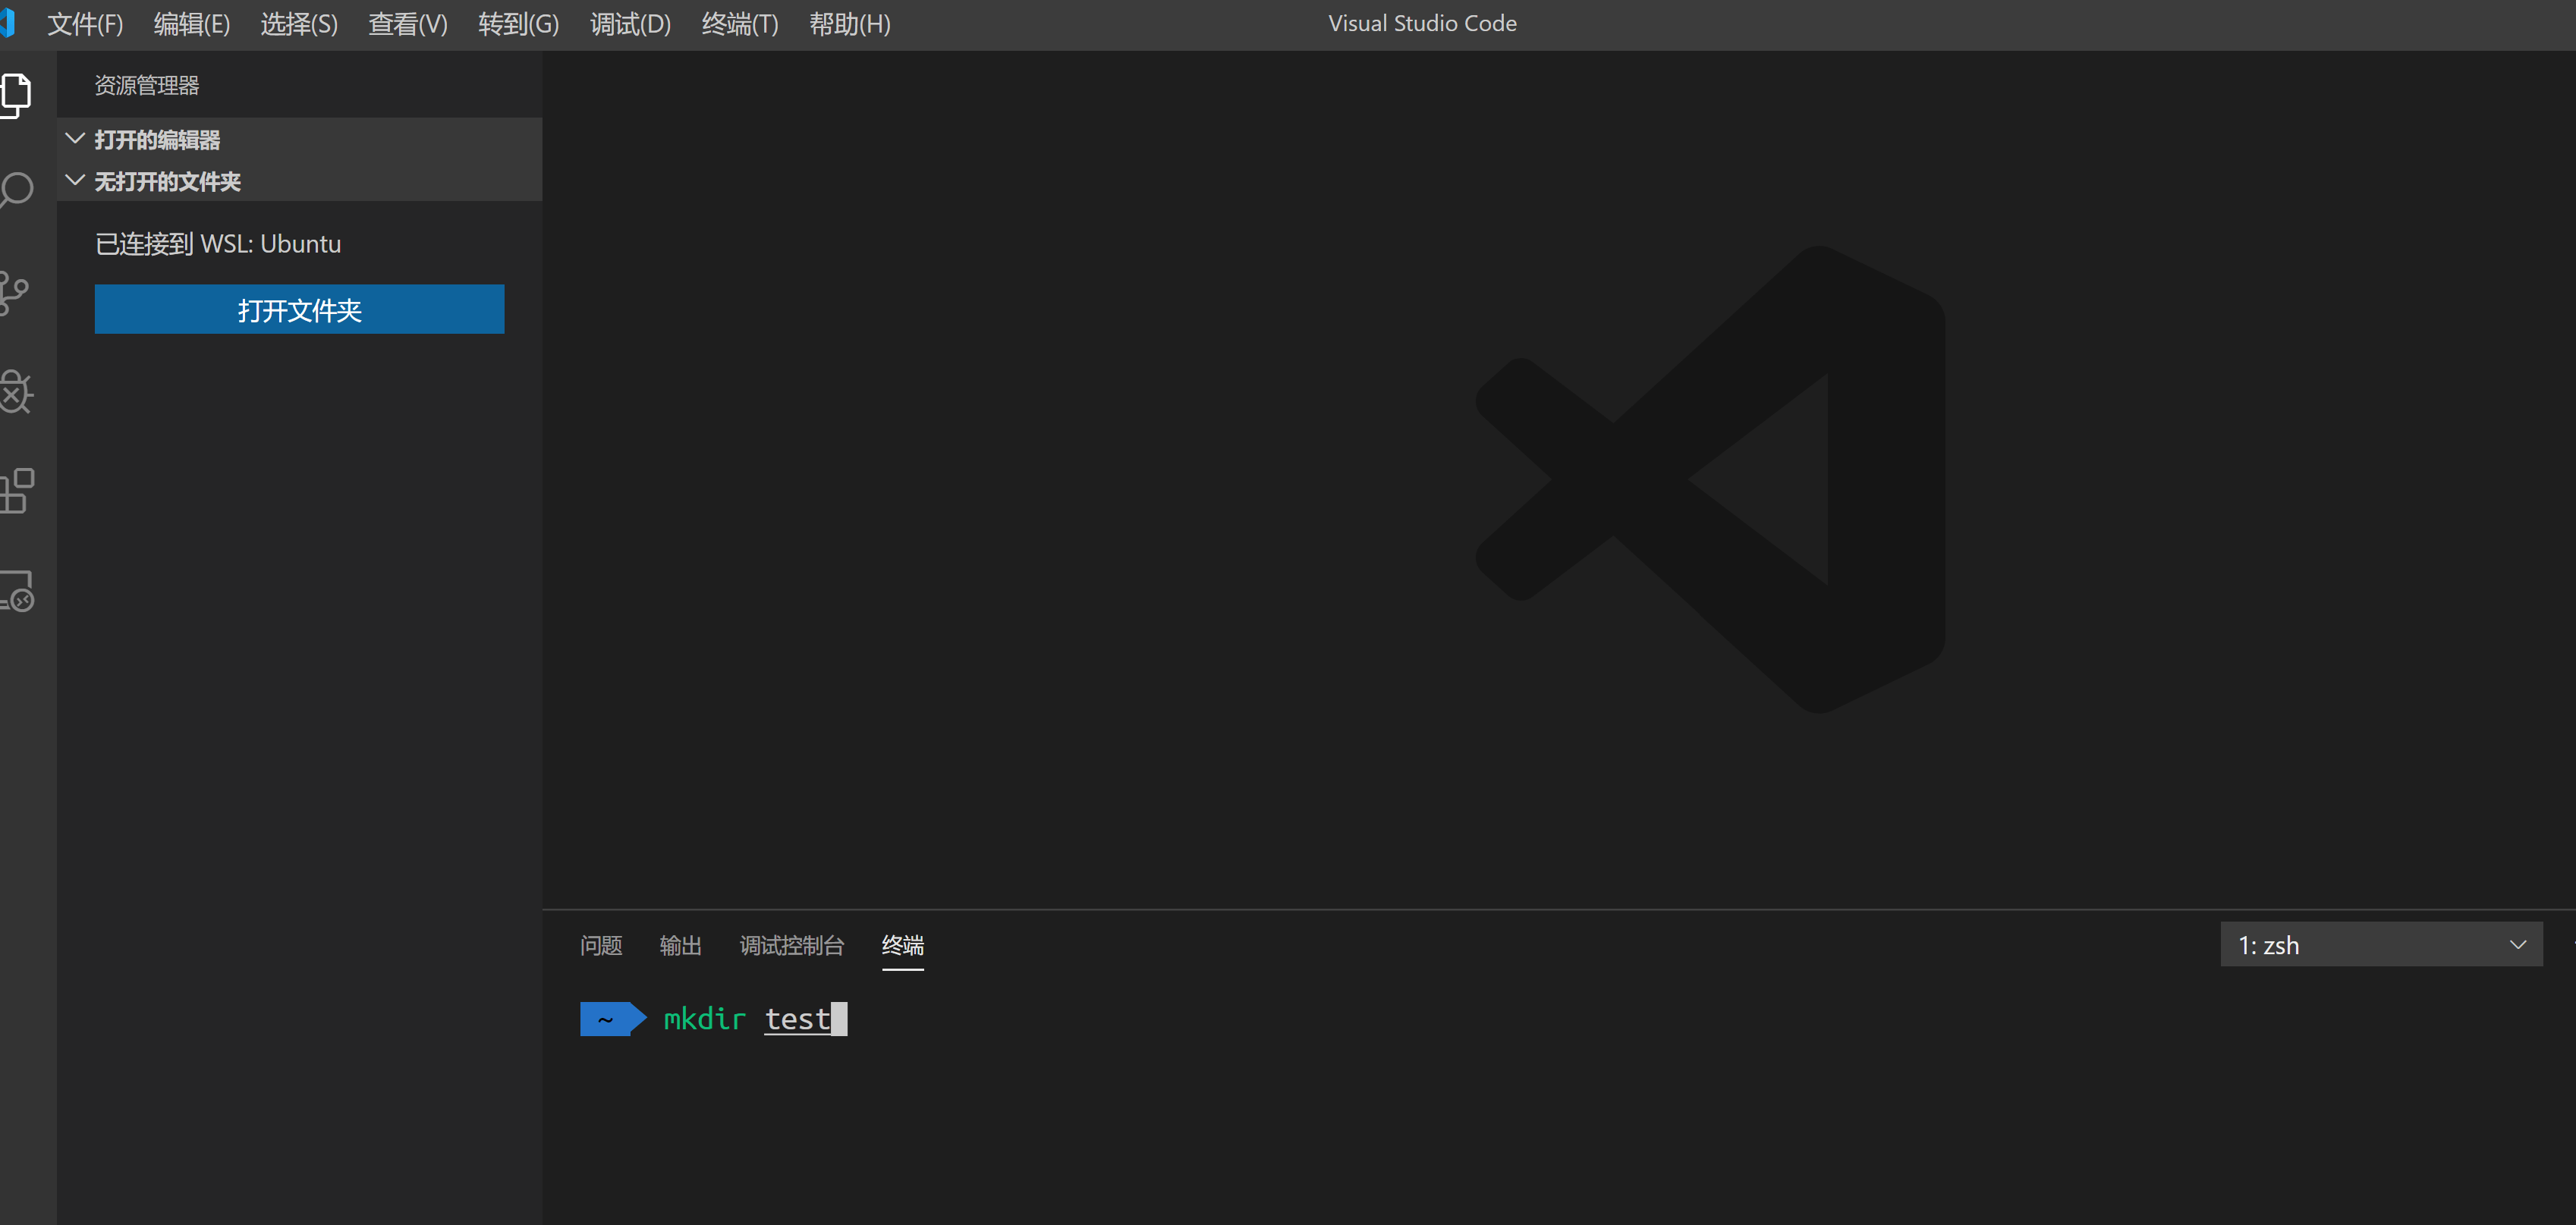Switch to the 问题 panel tab
The width and height of the screenshot is (2576, 1225).
coord(601,945)
